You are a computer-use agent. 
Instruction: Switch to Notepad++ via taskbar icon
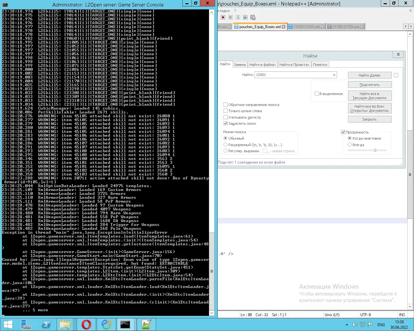pyautogui.click(x=146, y=325)
